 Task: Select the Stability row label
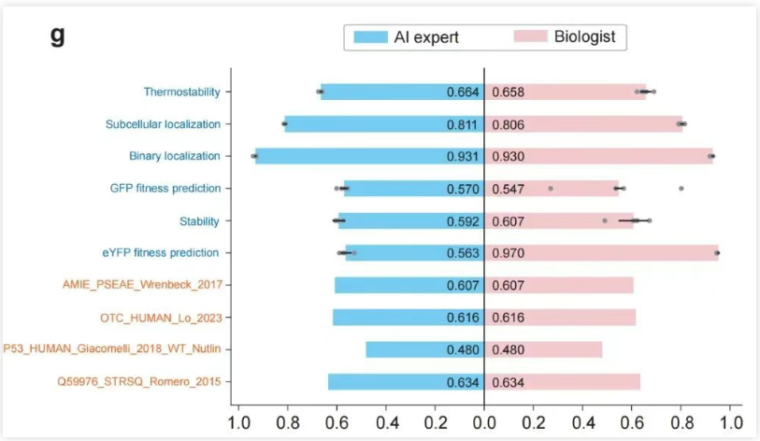tap(199, 220)
